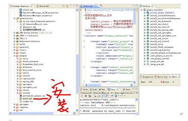This screenshot has height=121, width=188.
Task: Fold the install_extjs+struts target in editor
Action: pos(84,82)
